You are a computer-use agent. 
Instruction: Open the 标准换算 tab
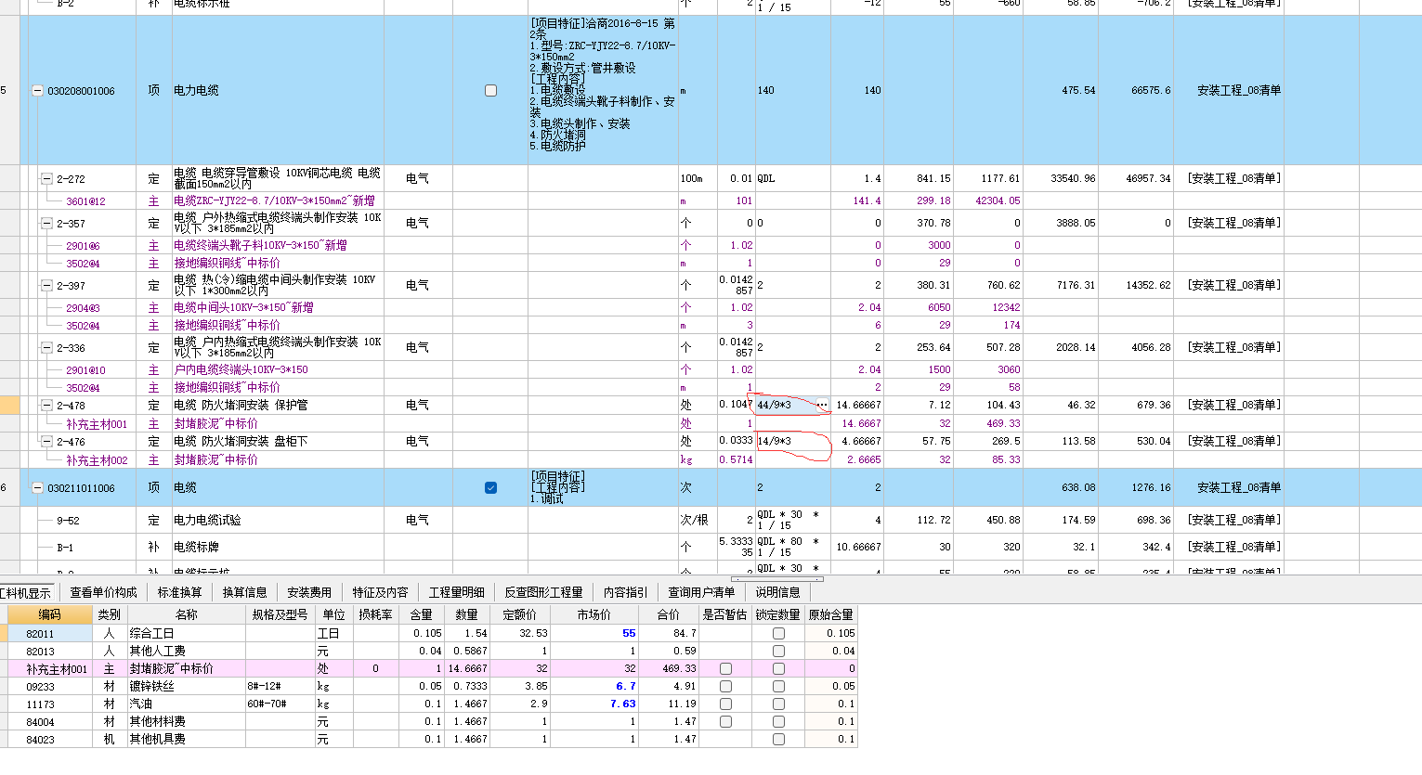179,592
